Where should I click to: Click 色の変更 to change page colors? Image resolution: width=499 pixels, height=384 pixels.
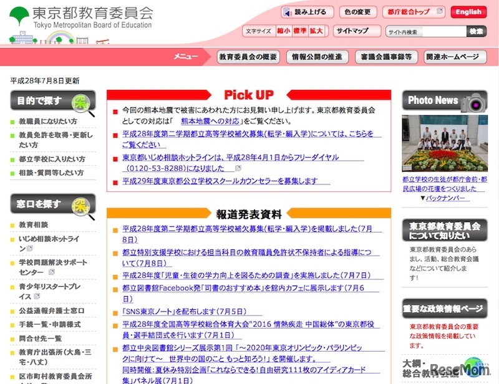click(x=358, y=11)
